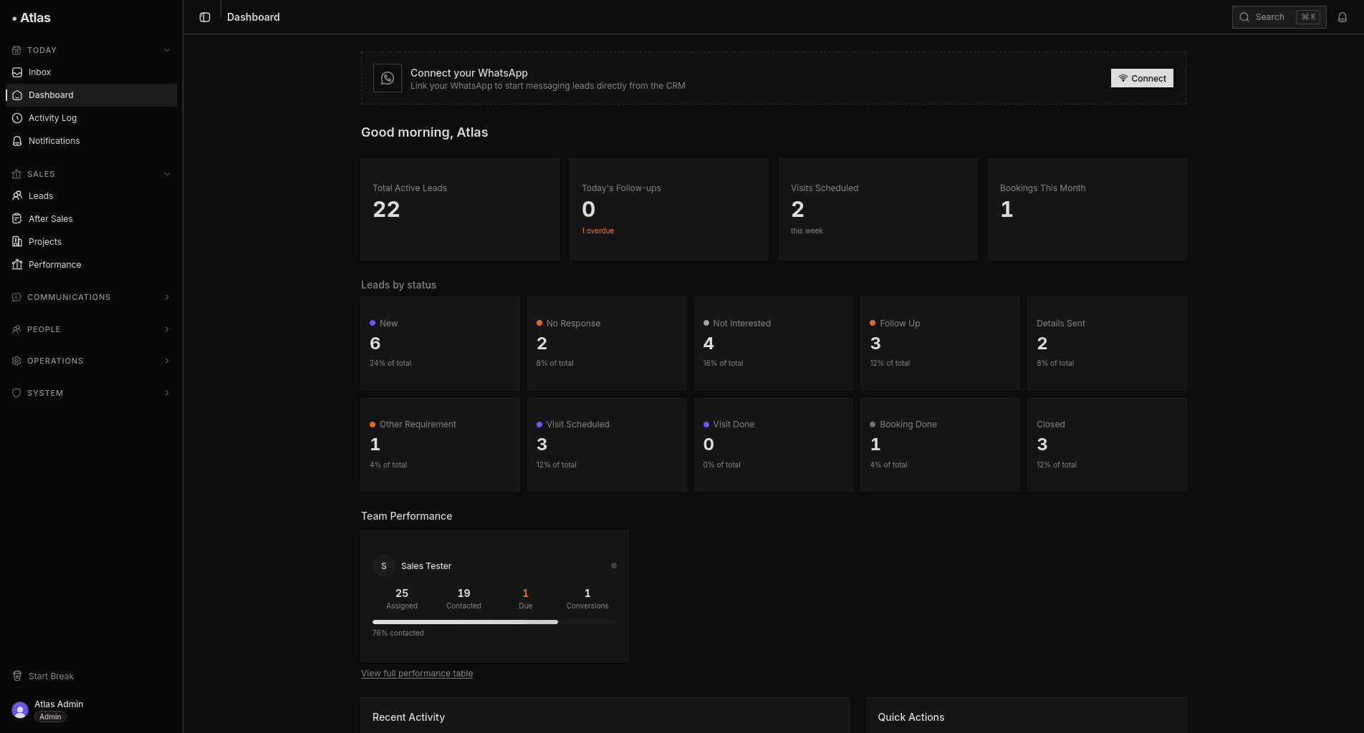Viewport: 1364px width, 733px height.
Task: Click the Atlas Admin avatar
Action: [20, 710]
